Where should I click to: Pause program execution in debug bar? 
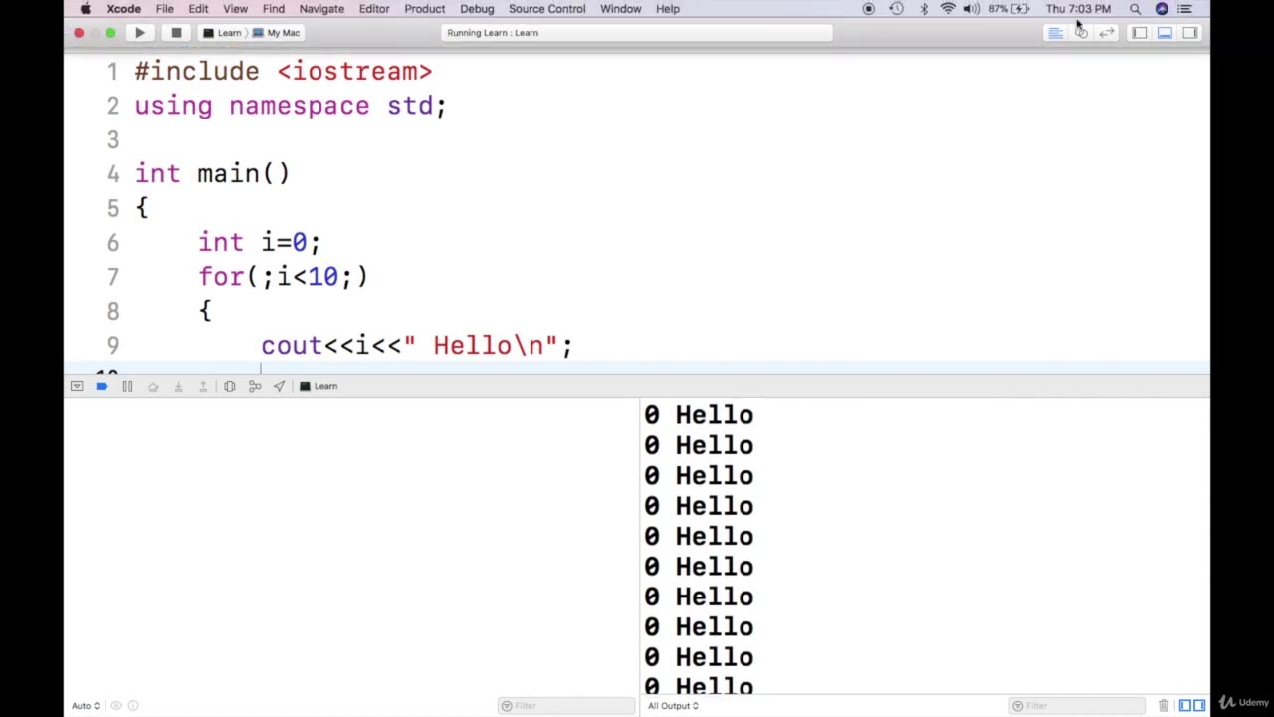(x=127, y=386)
